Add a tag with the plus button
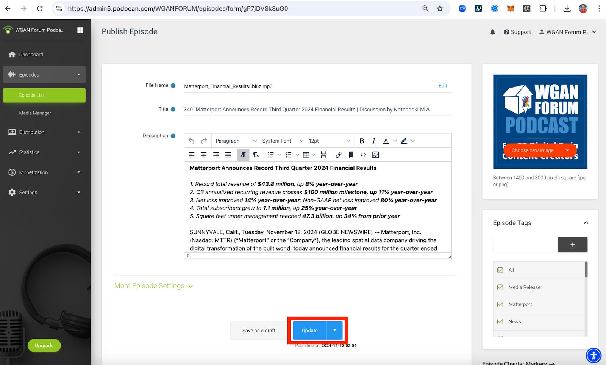The image size is (606, 365). 572,244
